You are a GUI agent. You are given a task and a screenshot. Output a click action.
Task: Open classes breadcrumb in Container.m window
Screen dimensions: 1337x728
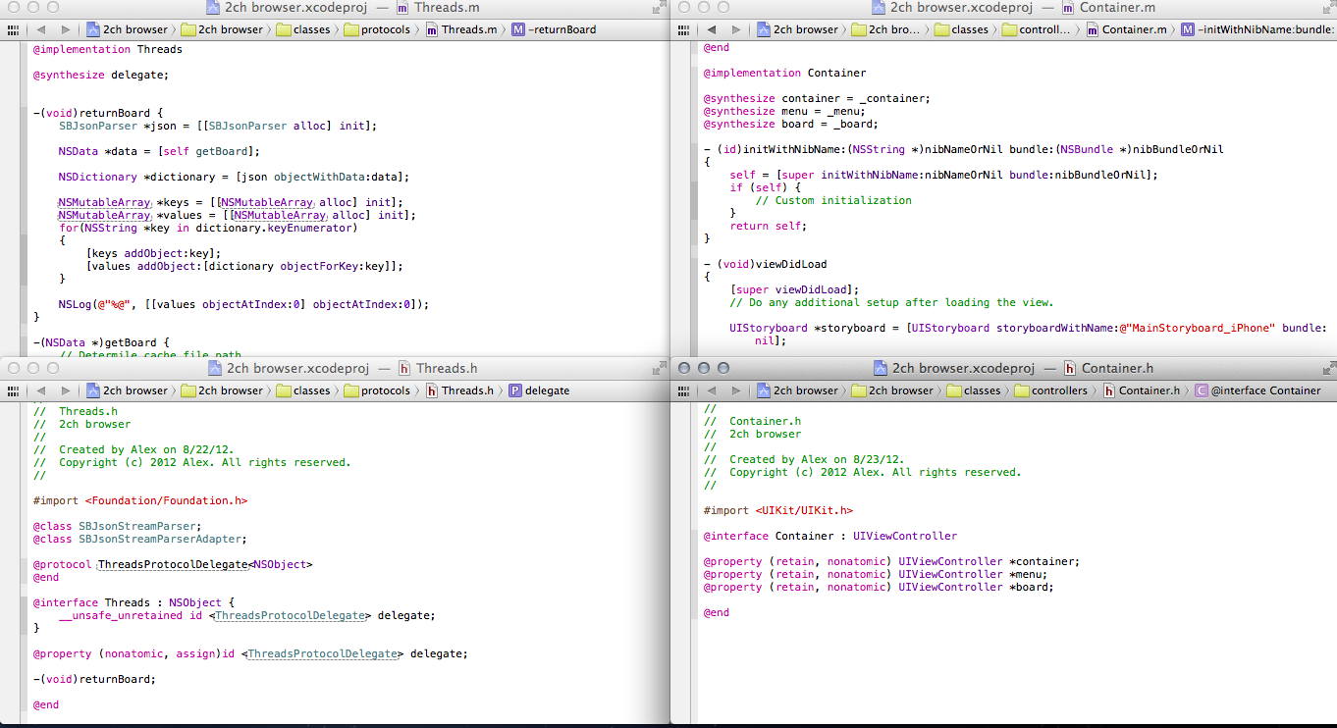click(962, 29)
